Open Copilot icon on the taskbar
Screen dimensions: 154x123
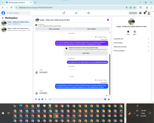tap(15, 106)
